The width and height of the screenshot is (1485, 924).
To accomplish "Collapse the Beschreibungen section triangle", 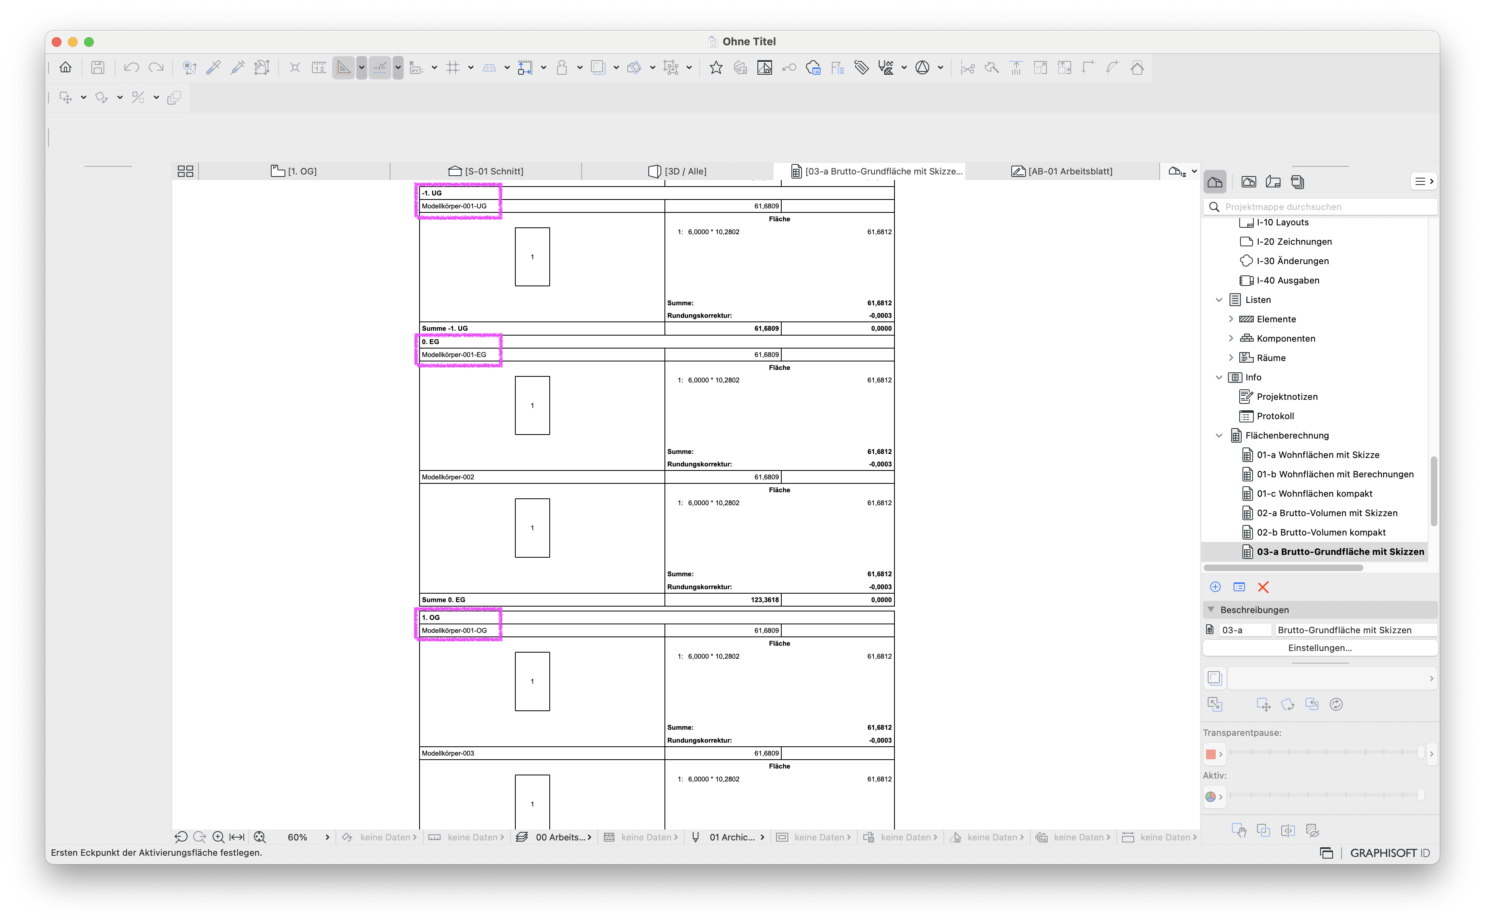I will coord(1211,609).
